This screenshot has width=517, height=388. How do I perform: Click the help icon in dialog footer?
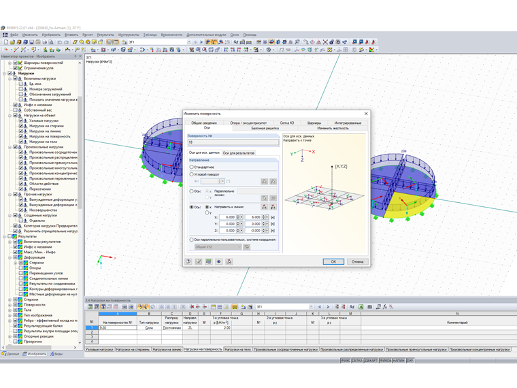[188, 261]
